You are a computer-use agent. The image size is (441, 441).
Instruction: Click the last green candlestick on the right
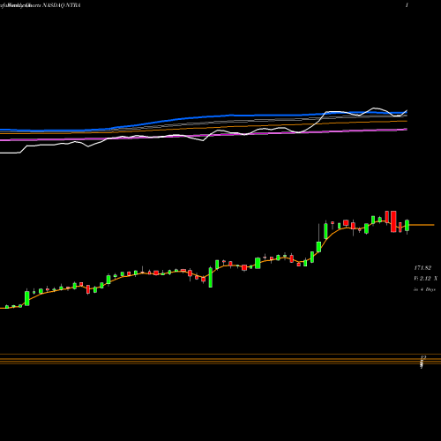(407, 226)
